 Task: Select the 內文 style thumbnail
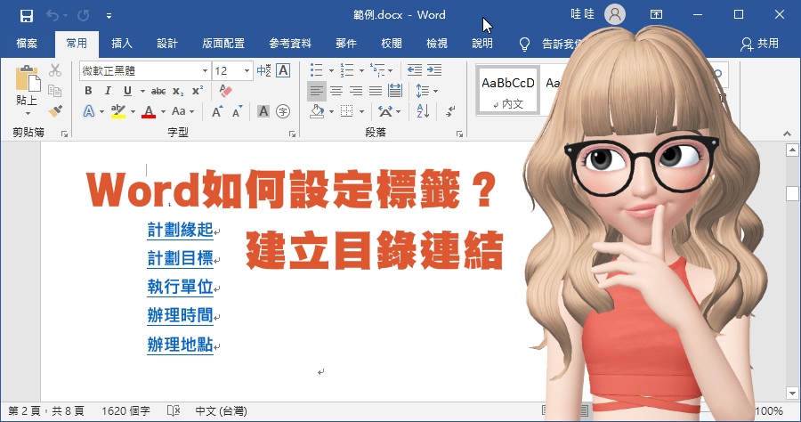[x=508, y=91]
